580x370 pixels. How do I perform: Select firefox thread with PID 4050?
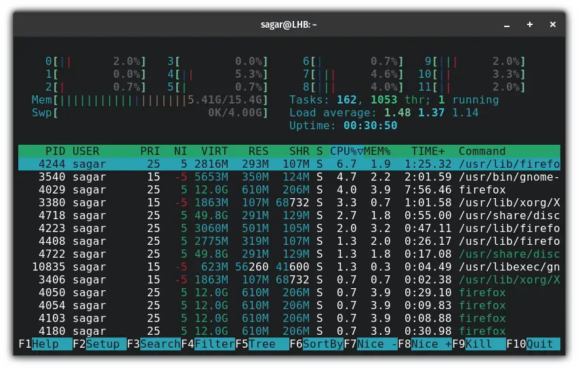coord(289,292)
